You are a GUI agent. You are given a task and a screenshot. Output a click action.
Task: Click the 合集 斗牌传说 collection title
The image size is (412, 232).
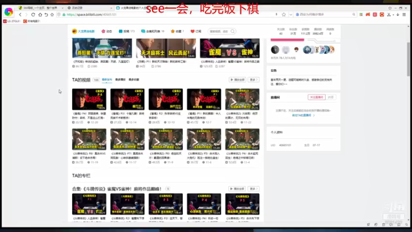coord(117,189)
